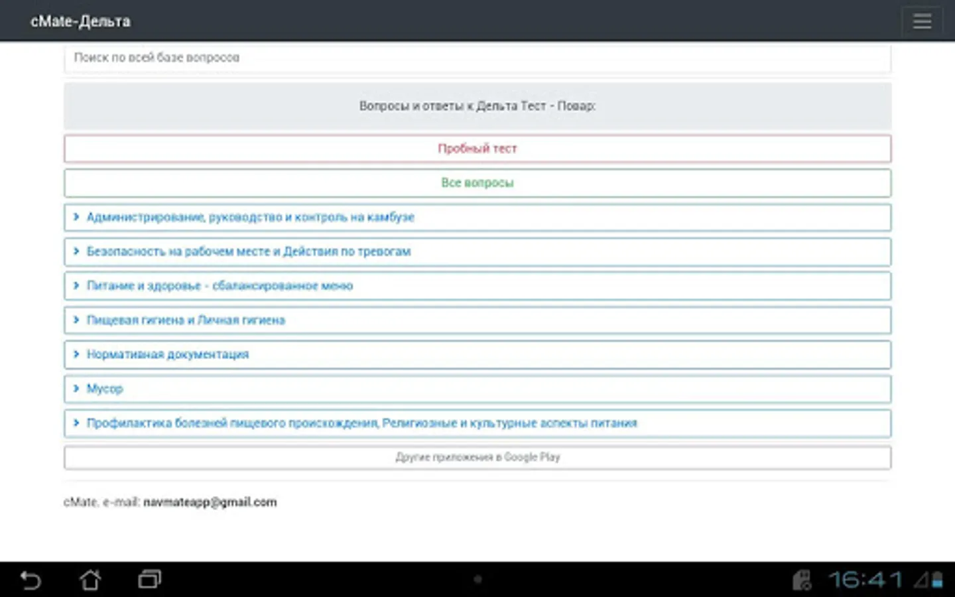Tap the battery indicator icon
Screen dimensions: 955x597
(937, 580)
